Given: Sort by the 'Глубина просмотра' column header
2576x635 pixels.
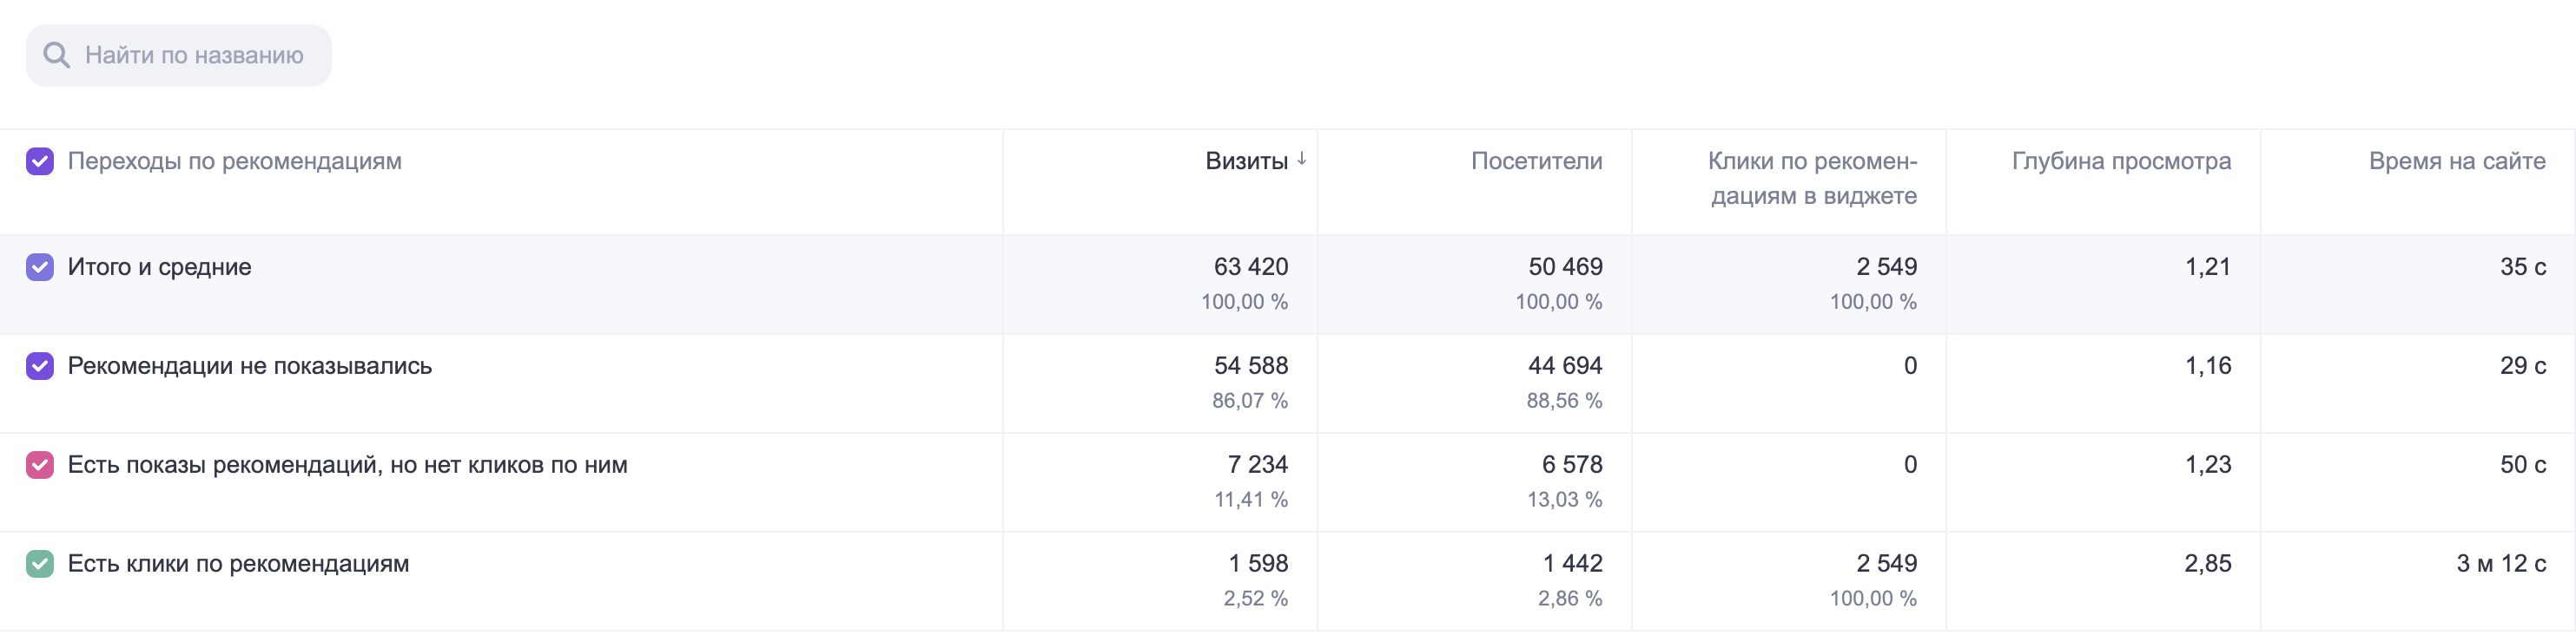Looking at the screenshot, I should 2121,160.
